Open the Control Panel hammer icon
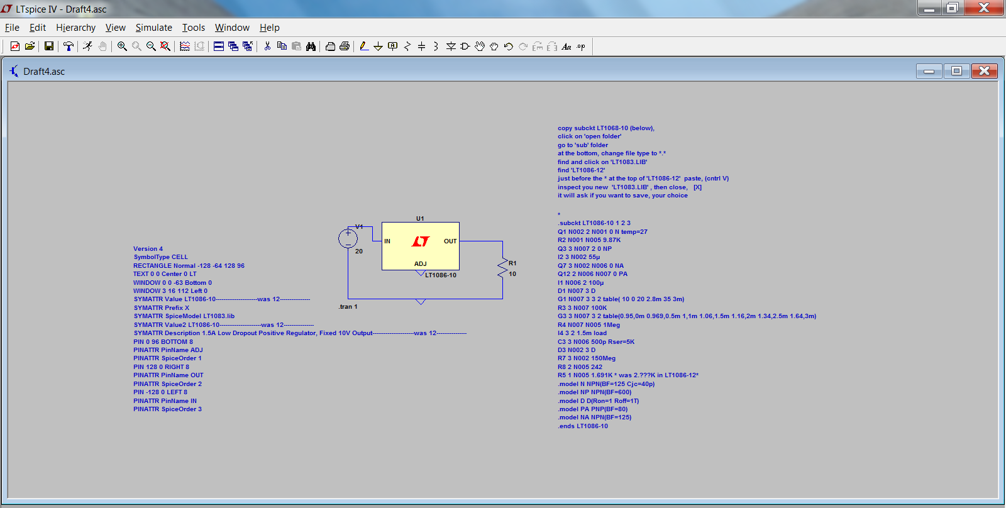The height and width of the screenshot is (508, 1006). 69,47
